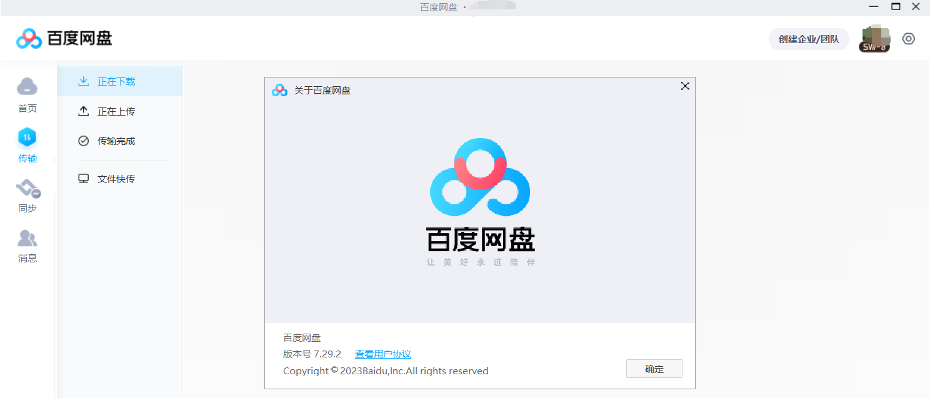Viewport: 930px width, 398px height.
Task: Click the monitor icon beside 文件快传
Action: 83,179
